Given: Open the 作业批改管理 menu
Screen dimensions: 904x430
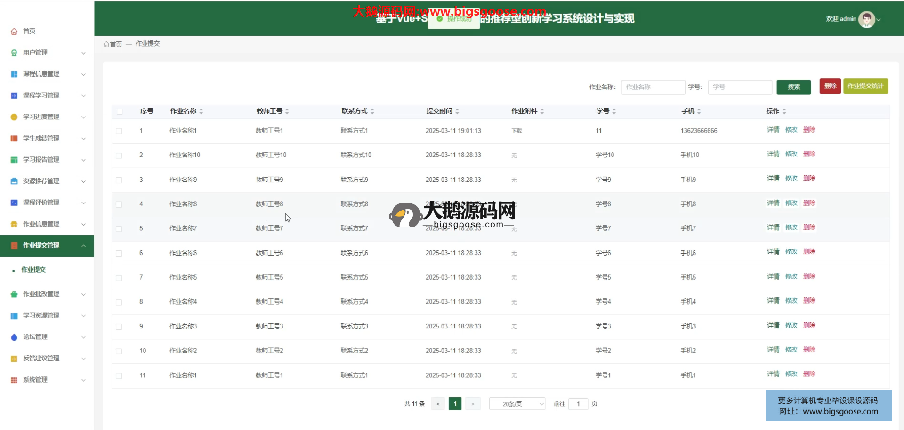Looking at the screenshot, I should coord(41,294).
